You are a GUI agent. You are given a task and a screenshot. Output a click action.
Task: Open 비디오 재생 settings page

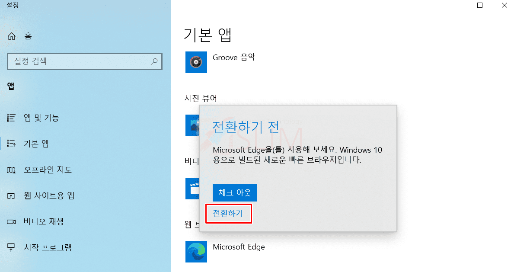pyautogui.click(x=44, y=221)
